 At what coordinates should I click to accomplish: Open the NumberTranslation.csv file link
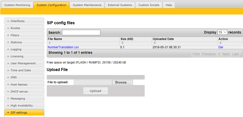63,47
